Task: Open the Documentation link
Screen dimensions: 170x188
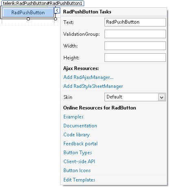Action: pos(80,126)
